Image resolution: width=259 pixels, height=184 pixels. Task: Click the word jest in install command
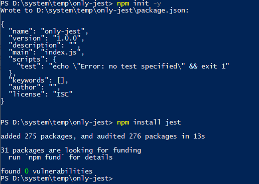pos(173,122)
